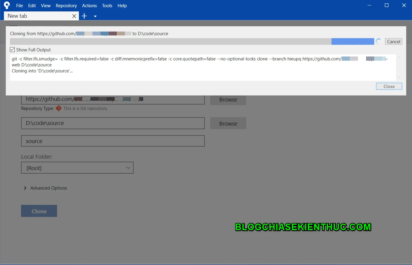Click the scroll-down arrow in the output box
Viewport: 412px width, 265px height.
tap(399, 78)
